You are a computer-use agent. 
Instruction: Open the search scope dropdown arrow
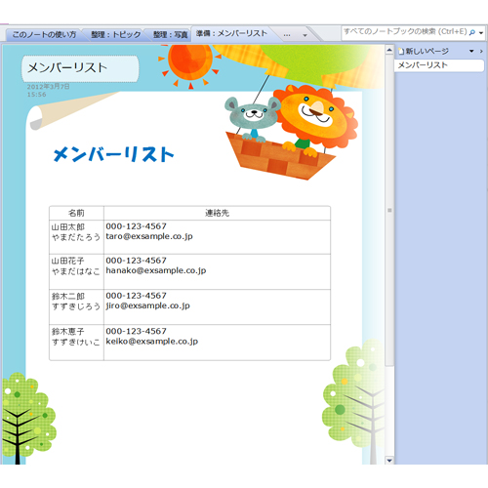pos(481,33)
